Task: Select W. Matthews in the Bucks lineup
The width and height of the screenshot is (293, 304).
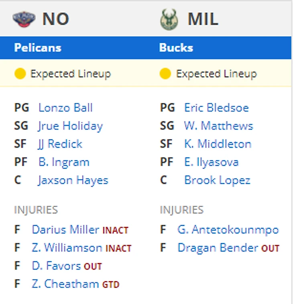Action: click(x=218, y=126)
